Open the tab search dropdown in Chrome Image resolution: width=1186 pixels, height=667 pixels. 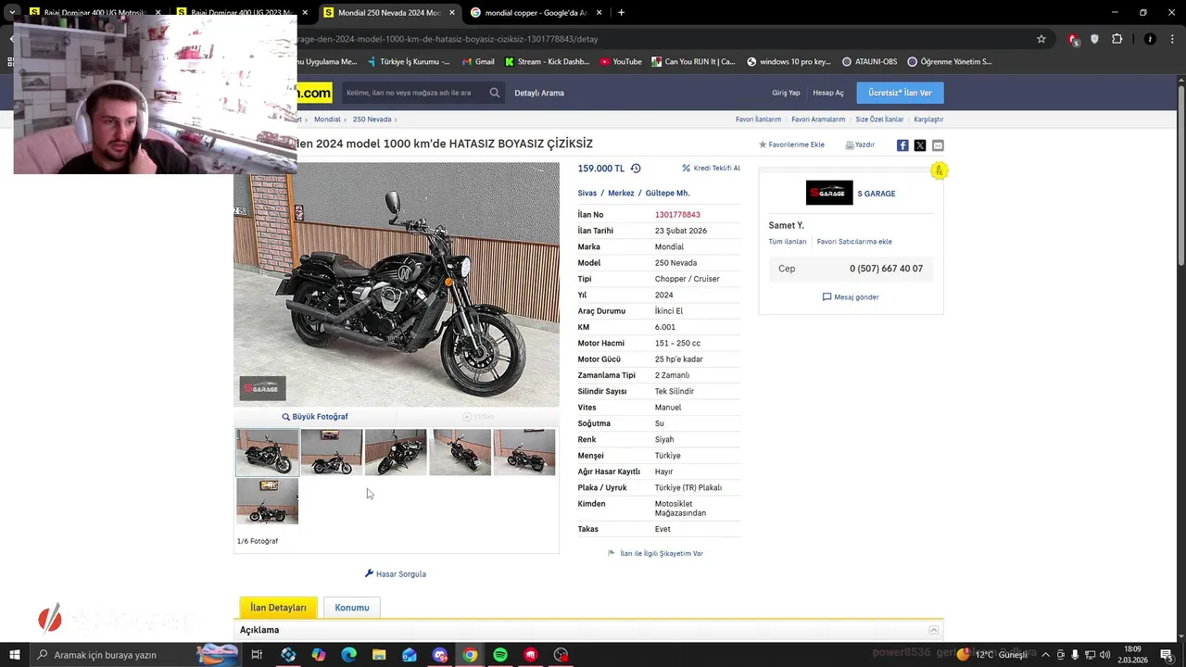pyautogui.click(x=12, y=13)
